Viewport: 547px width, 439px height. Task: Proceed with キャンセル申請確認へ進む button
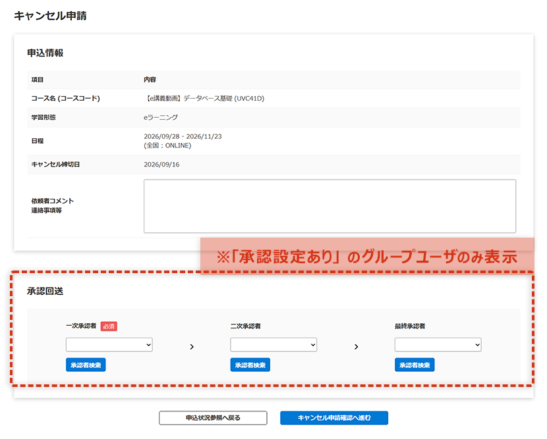pos(334,418)
